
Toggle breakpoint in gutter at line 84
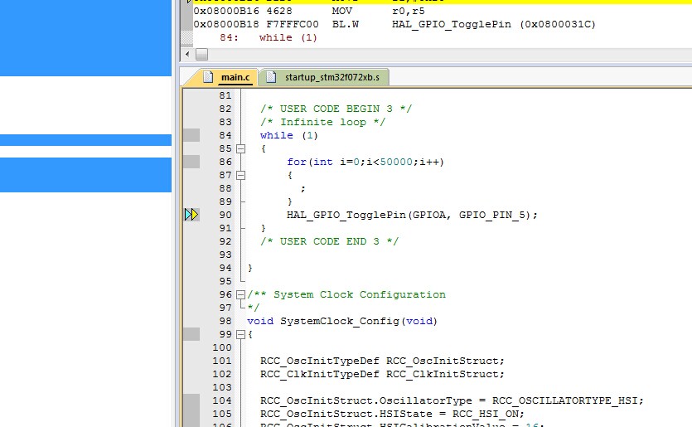[191, 135]
